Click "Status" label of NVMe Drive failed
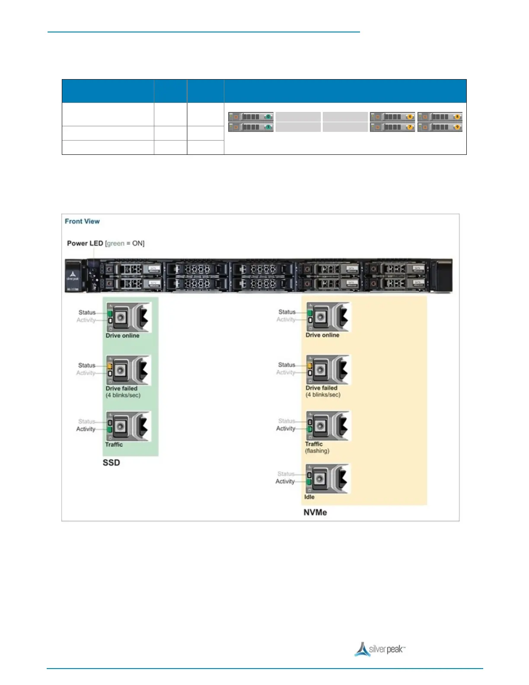 pyautogui.click(x=287, y=365)
